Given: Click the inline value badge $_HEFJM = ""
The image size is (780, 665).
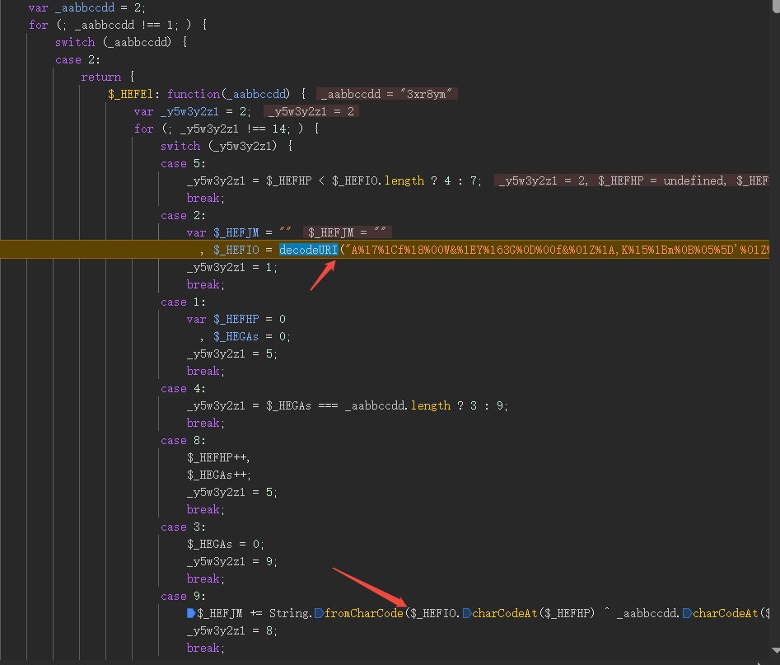Looking at the screenshot, I should pyautogui.click(x=347, y=232).
